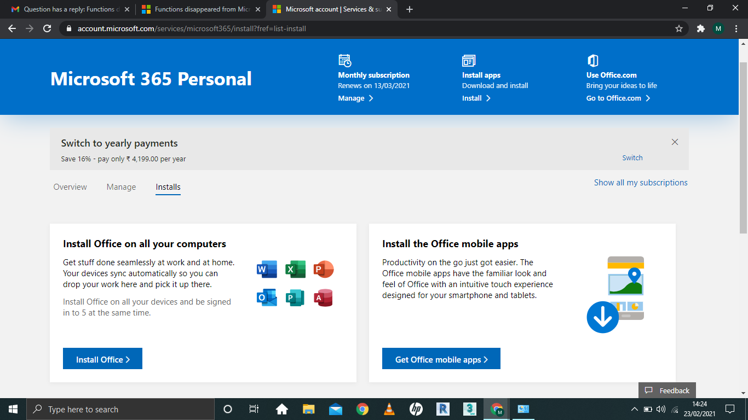
Task: Close the Gmail Question has a reply tab
Action: point(127,9)
